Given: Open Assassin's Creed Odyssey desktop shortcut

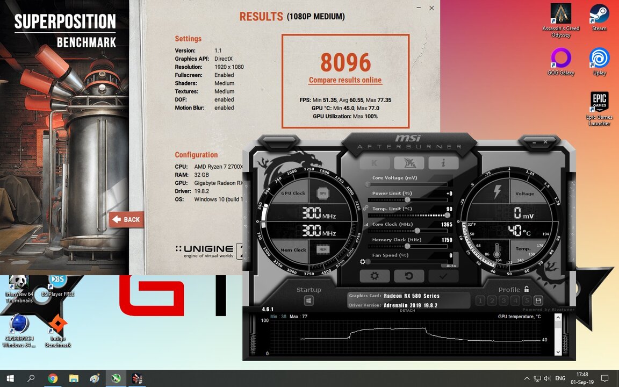Looking at the screenshot, I should click(x=560, y=20).
